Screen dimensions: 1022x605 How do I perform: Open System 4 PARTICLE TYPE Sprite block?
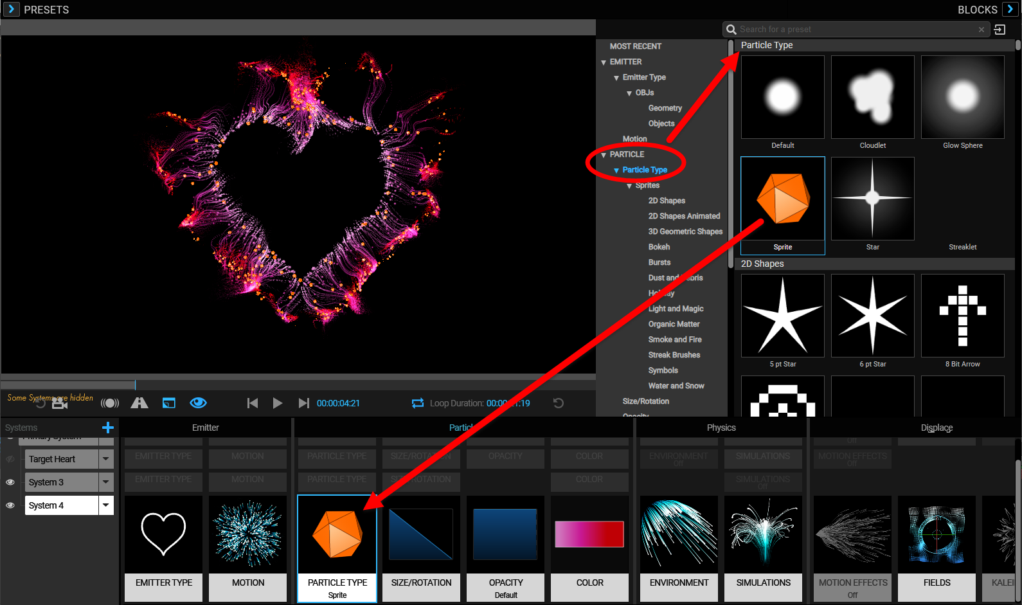337,548
